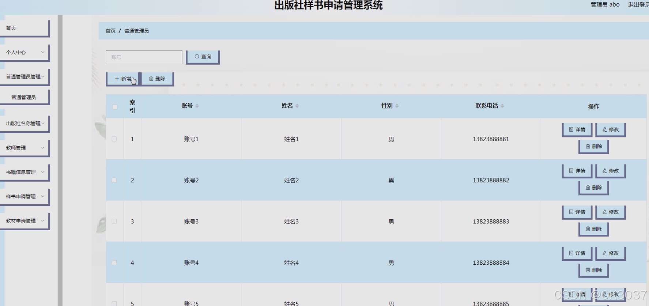The width and height of the screenshot is (649, 306).
Task: Check the checkbox for row 账号4
Action: (x=114, y=263)
